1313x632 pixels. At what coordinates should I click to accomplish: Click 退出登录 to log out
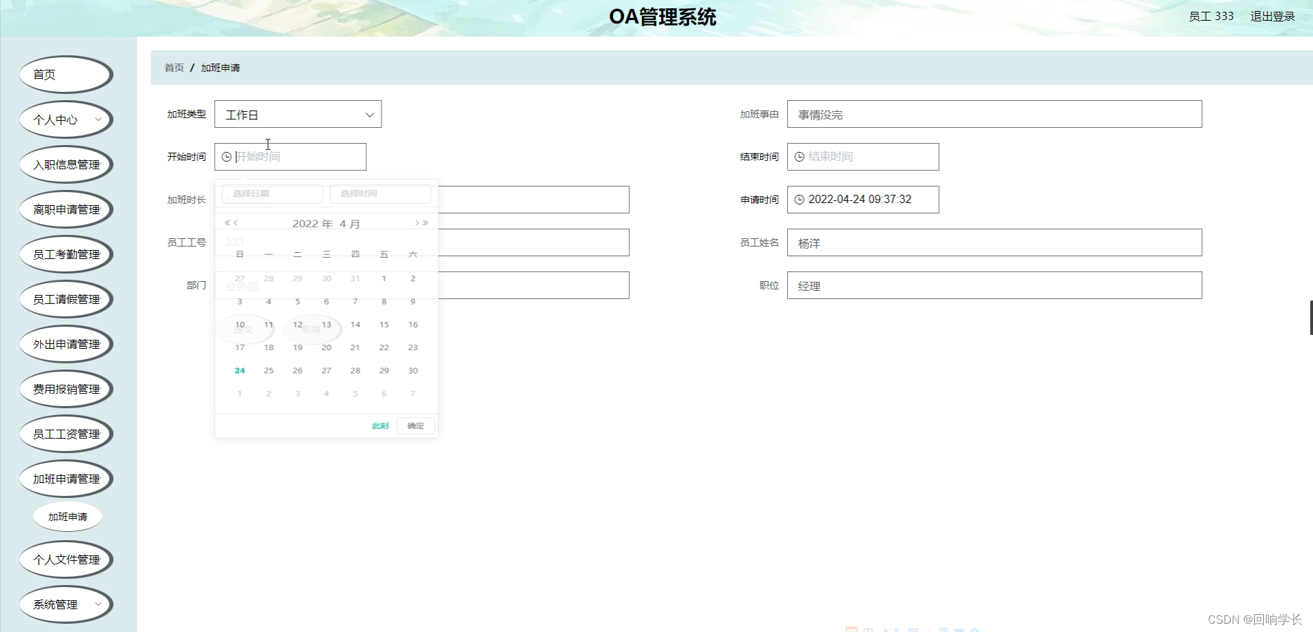1272,16
